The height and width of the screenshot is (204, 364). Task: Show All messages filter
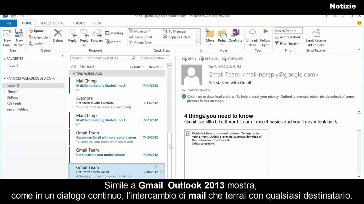click(73, 67)
